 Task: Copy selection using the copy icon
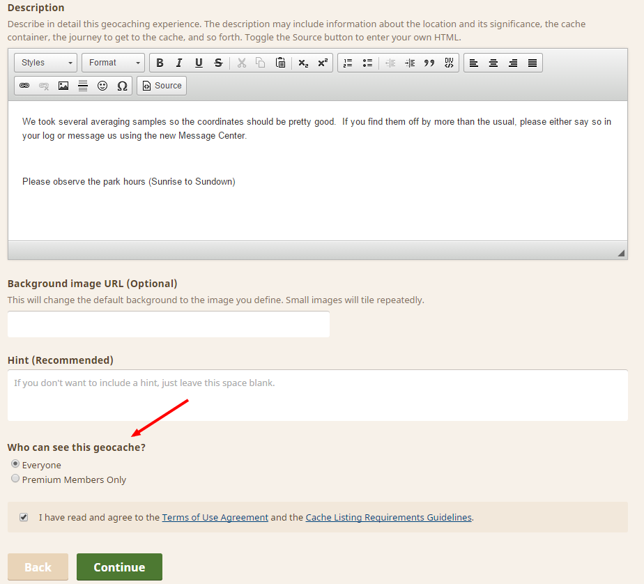[x=261, y=63]
